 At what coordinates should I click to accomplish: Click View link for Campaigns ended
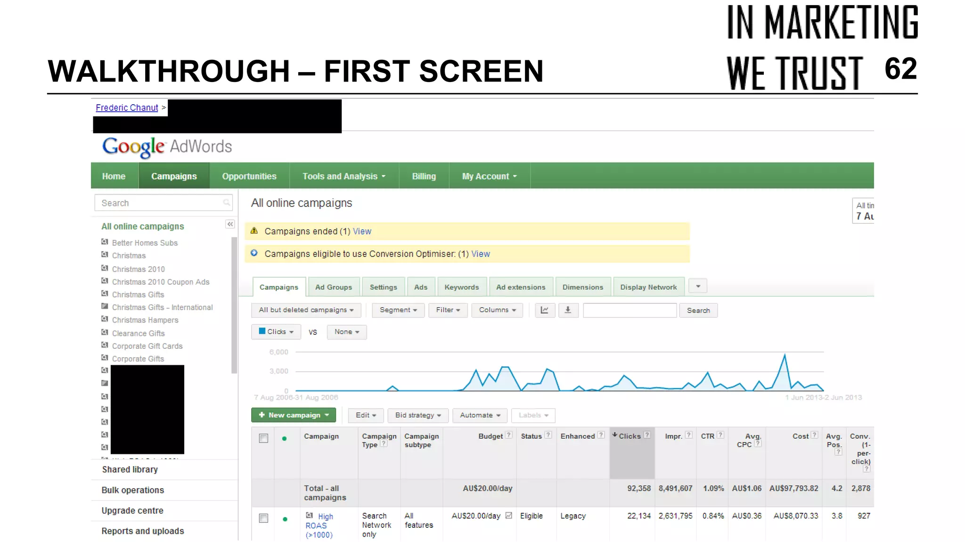click(x=362, y=231)
